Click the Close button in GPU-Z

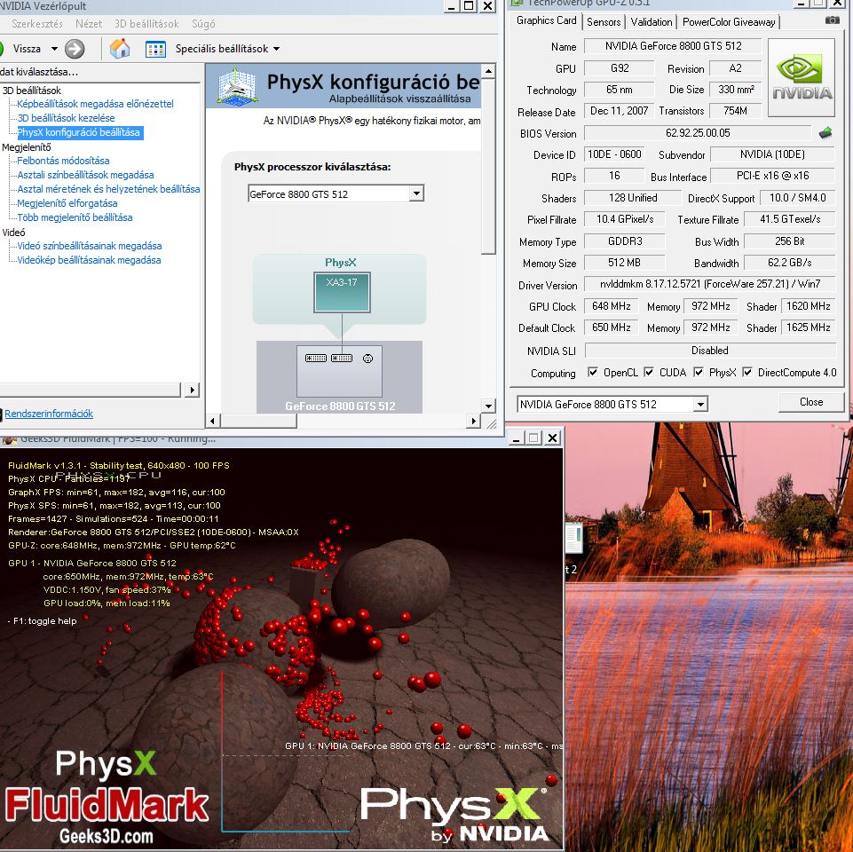pos(811,402)
